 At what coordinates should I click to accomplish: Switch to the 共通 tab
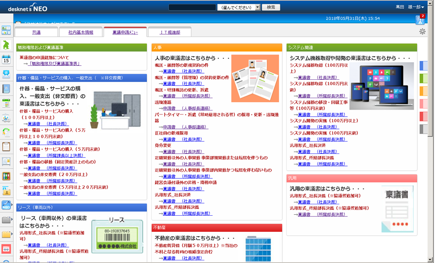click(x=36, y=32)
